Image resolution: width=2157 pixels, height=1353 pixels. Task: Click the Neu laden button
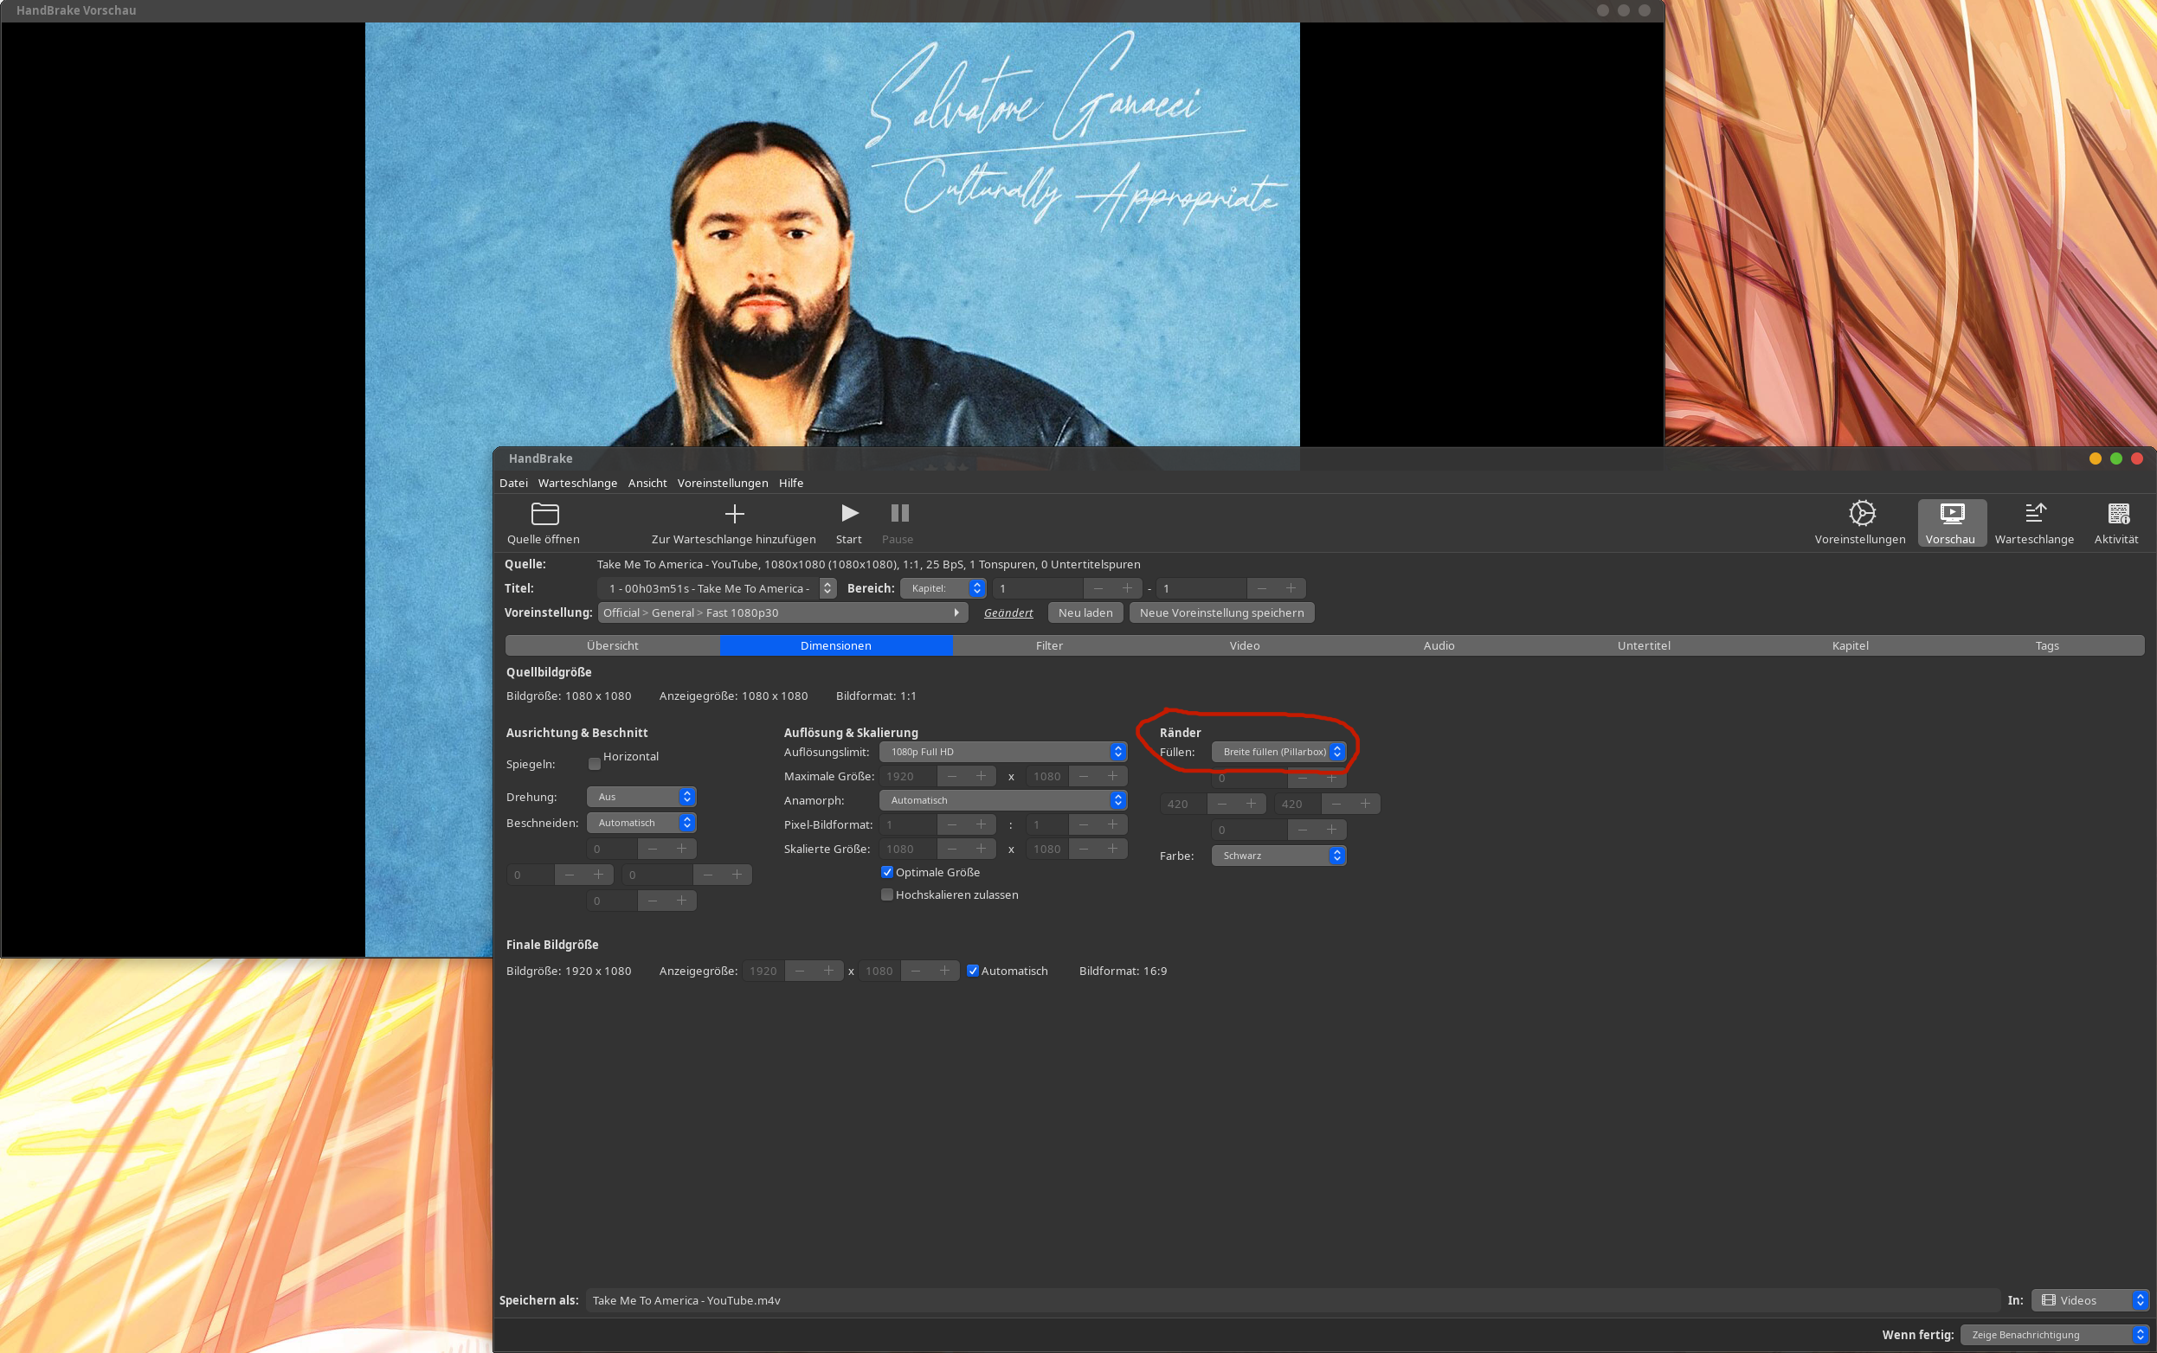1085,613
